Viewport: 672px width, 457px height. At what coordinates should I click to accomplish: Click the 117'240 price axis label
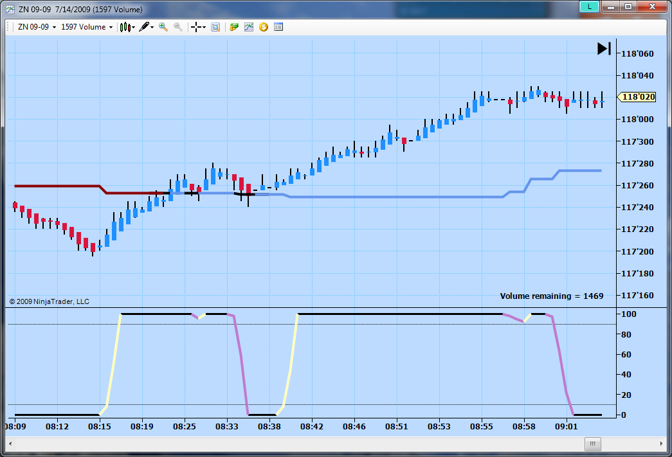637,208
